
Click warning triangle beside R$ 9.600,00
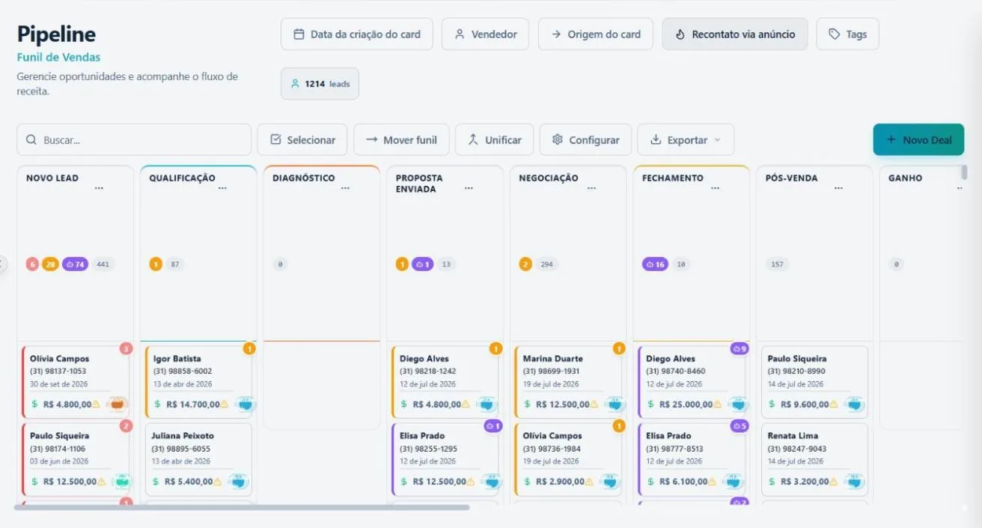(834, 404)
